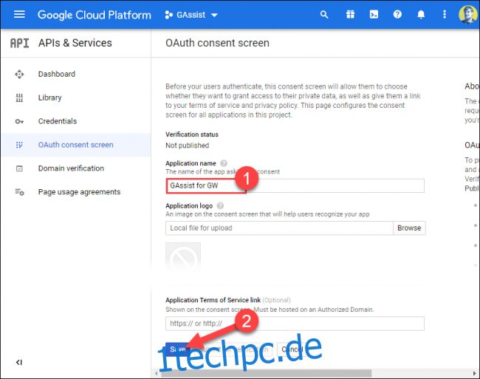The width and height of the screenshot is (480, 379).
Task: Select OAuth consent screen menu item
Action: pos(75,145)
